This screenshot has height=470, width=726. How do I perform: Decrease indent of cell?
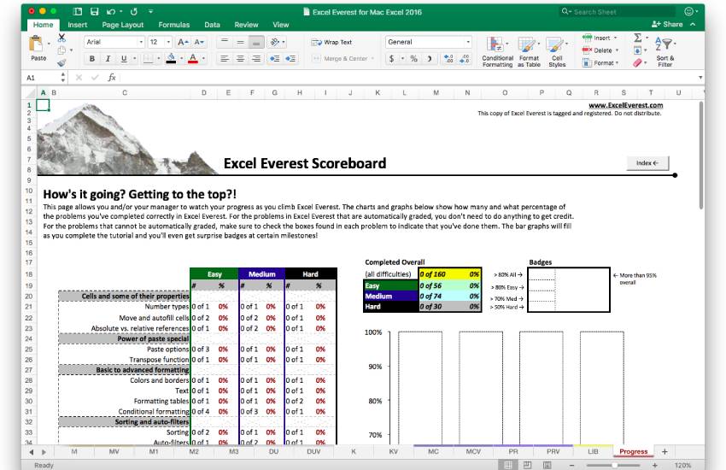tap(274, 59)
